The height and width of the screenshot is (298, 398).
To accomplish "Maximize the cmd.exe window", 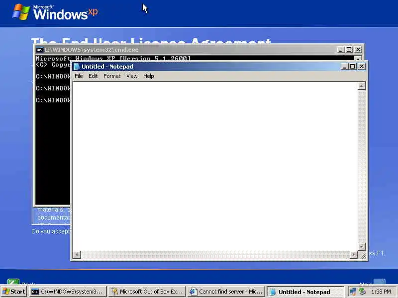I will (349, 50).
